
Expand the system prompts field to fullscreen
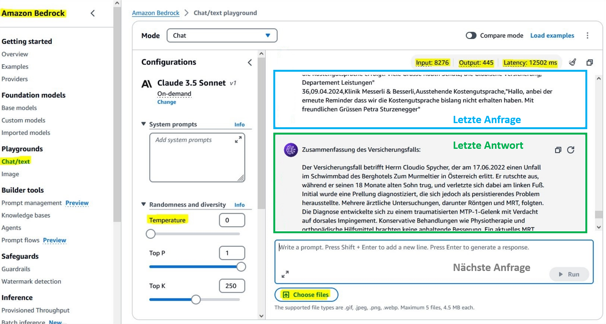tap(238, 140)
